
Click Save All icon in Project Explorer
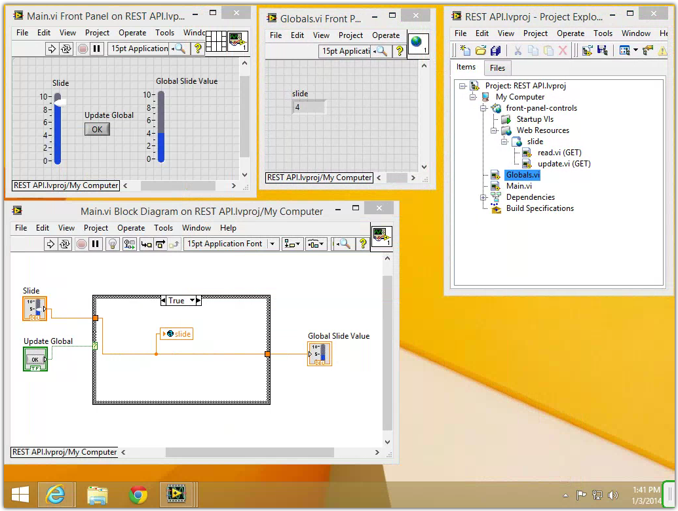(x=496, y=50)
